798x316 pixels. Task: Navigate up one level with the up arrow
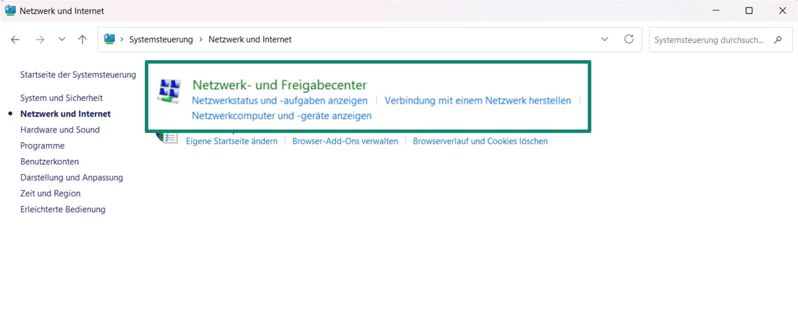coord(82,39)
